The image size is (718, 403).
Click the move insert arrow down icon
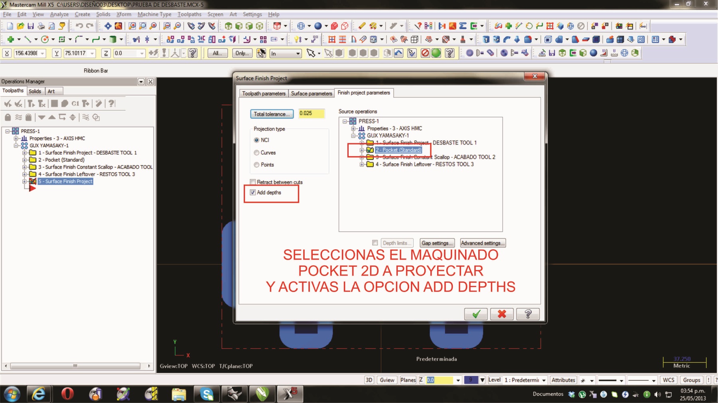(41, 117)
